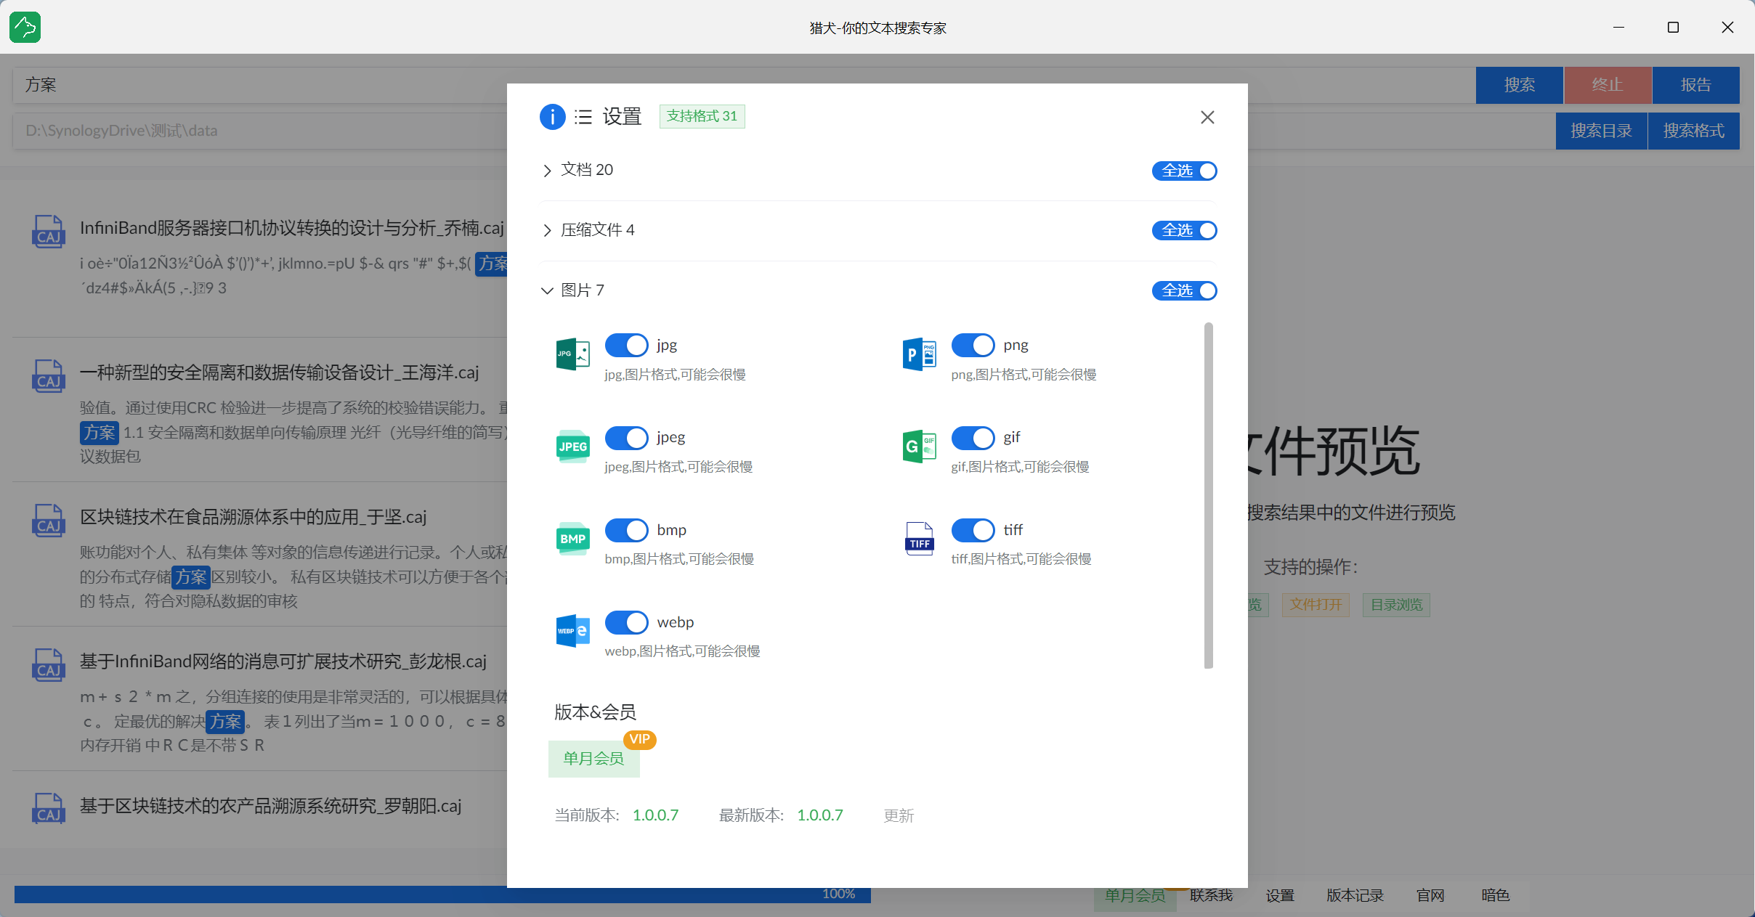Image resolution: width=1755 pixels, height=917 pixels.
Task: Click the 更新 link next to the version
Action: click(899, 815)
